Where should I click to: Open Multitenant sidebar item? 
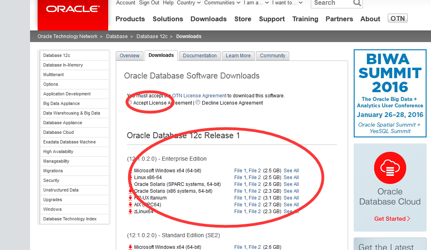(x=74, y=75)
